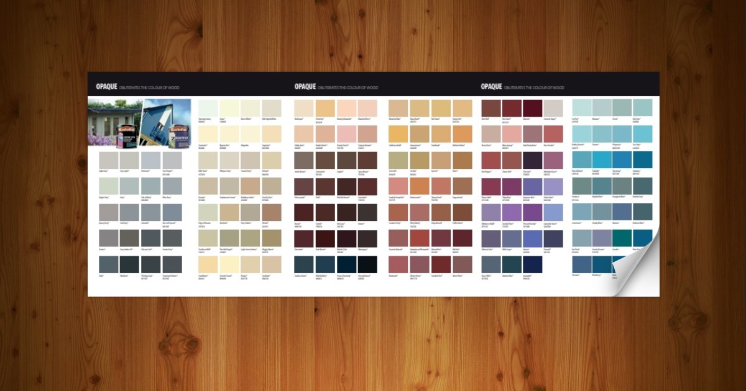Image resolution: width=746 pixels, height=391 pixels.
Task: Select the Mahogany swatch
Action: (367, 238)
